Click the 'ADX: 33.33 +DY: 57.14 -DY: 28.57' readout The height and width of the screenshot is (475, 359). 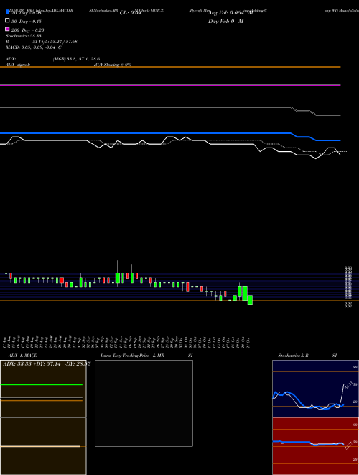coord(47,364)
